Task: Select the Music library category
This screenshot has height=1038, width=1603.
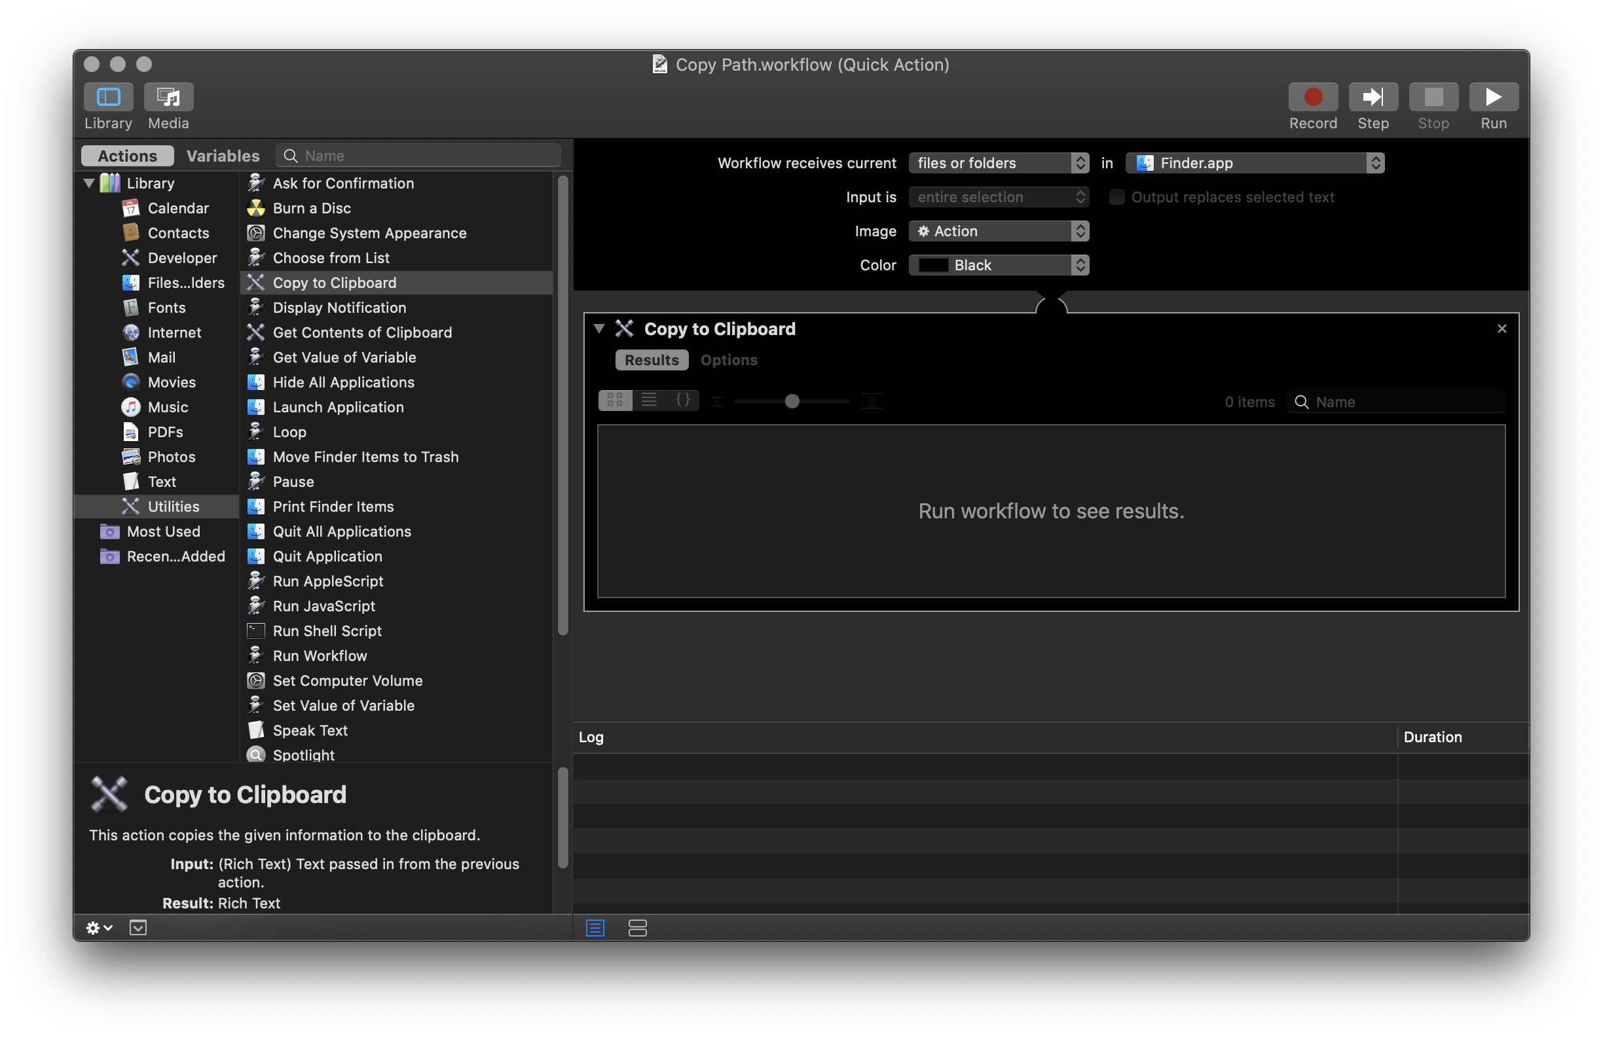Action: click(x=155, y=407)
